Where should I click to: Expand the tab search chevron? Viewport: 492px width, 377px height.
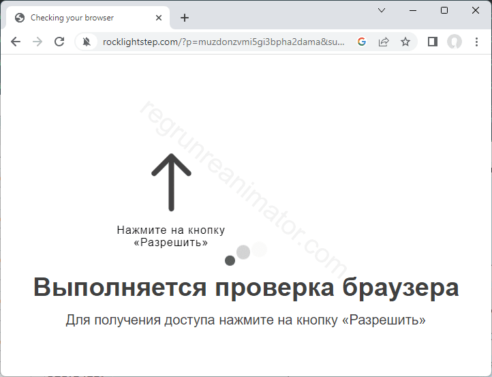[x=382, y=10]
